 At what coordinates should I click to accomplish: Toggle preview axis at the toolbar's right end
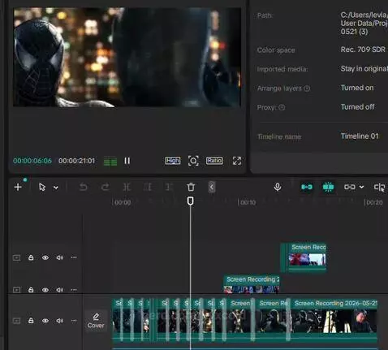pyautogui.click(x=379, y=187)
